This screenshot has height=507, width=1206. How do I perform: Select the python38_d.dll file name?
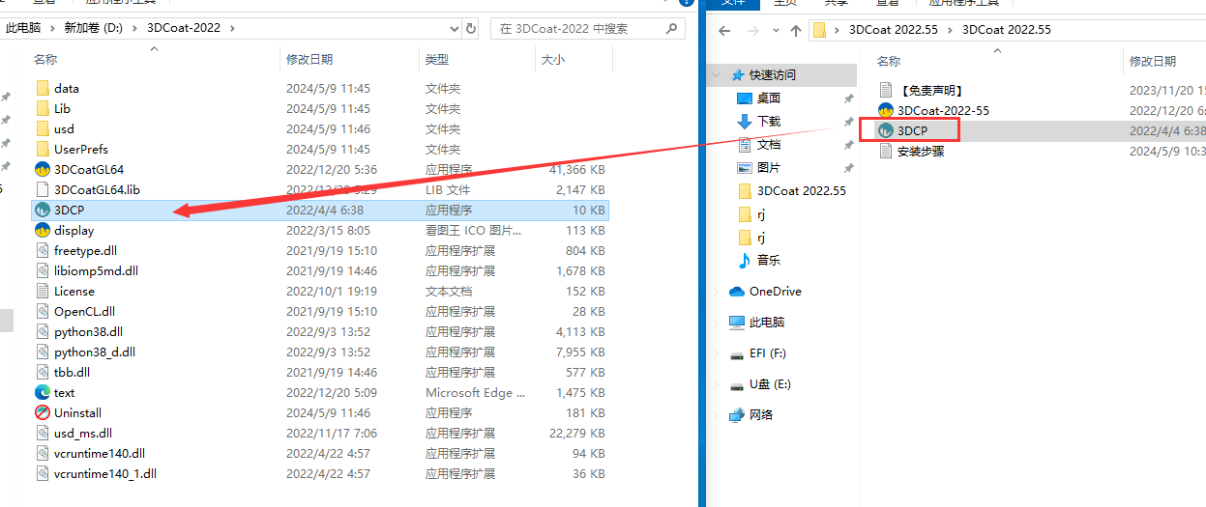95,352
